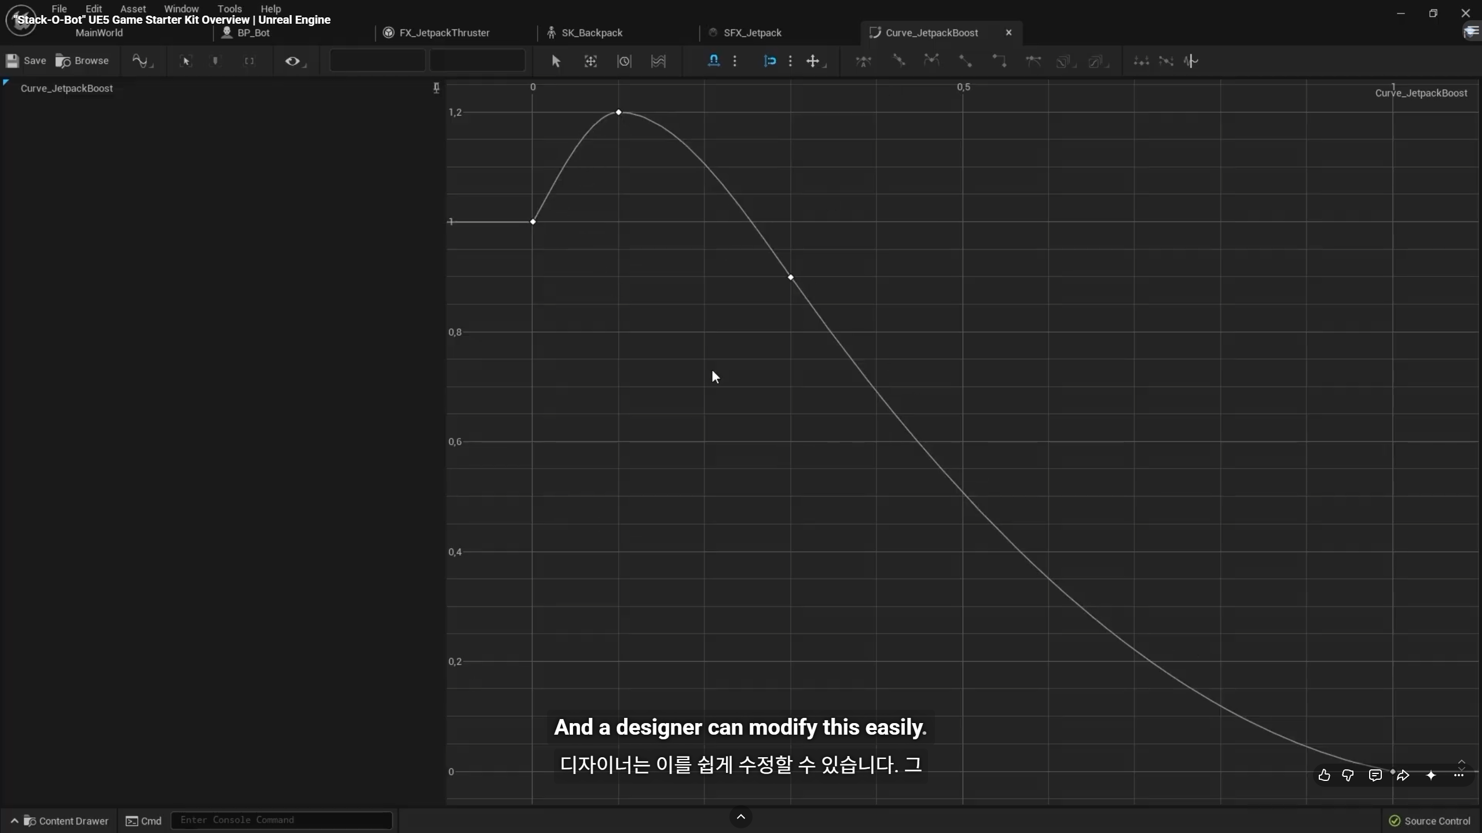Focus the Enter Console Command field
1482x833 pixels.
coord(281,820)
